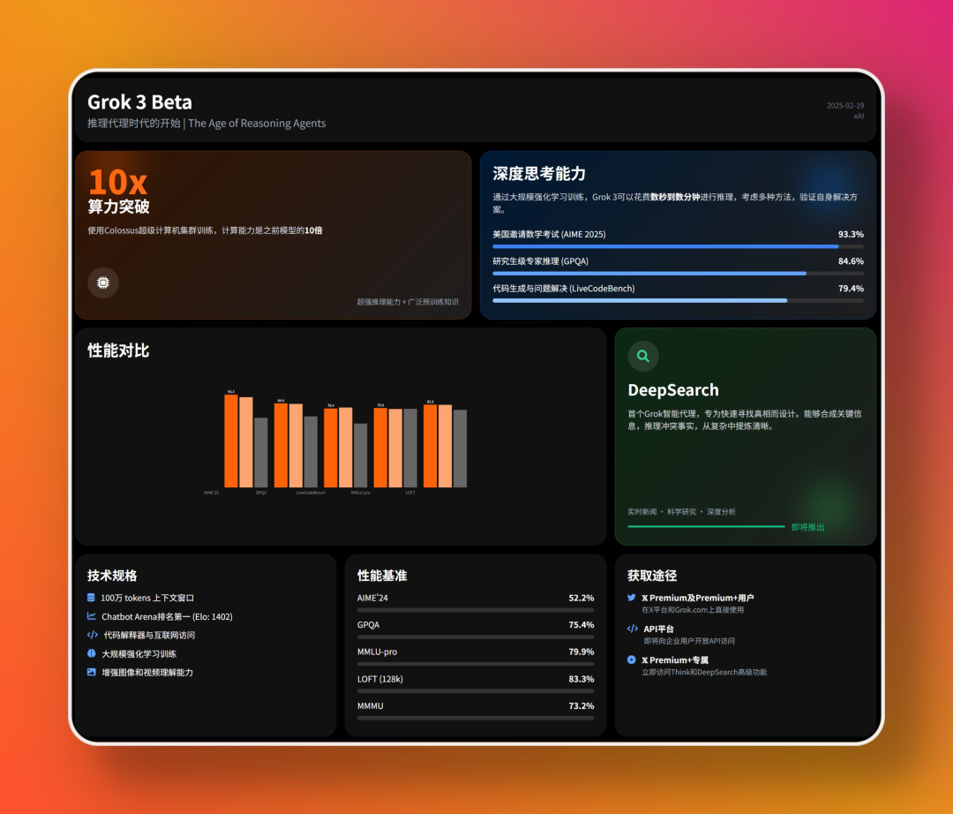Click the LiveCodeBench axis label under the chart
This screenshot has height=814, width=953.
[x=311, y=493]
